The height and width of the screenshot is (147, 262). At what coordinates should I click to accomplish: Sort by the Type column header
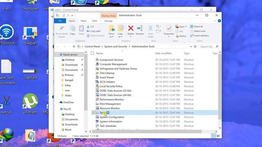pos(187,53)
